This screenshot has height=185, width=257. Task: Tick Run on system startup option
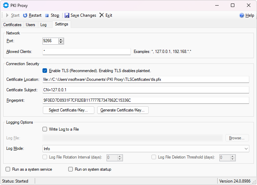pyautogui.click(x=70, y=169)
